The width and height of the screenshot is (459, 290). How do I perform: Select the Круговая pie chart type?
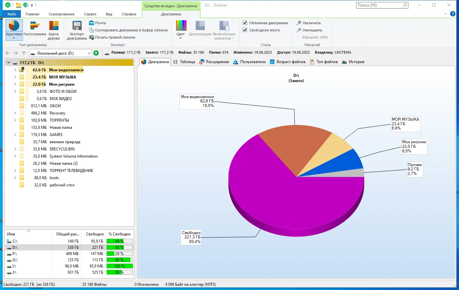click(14, 30)
